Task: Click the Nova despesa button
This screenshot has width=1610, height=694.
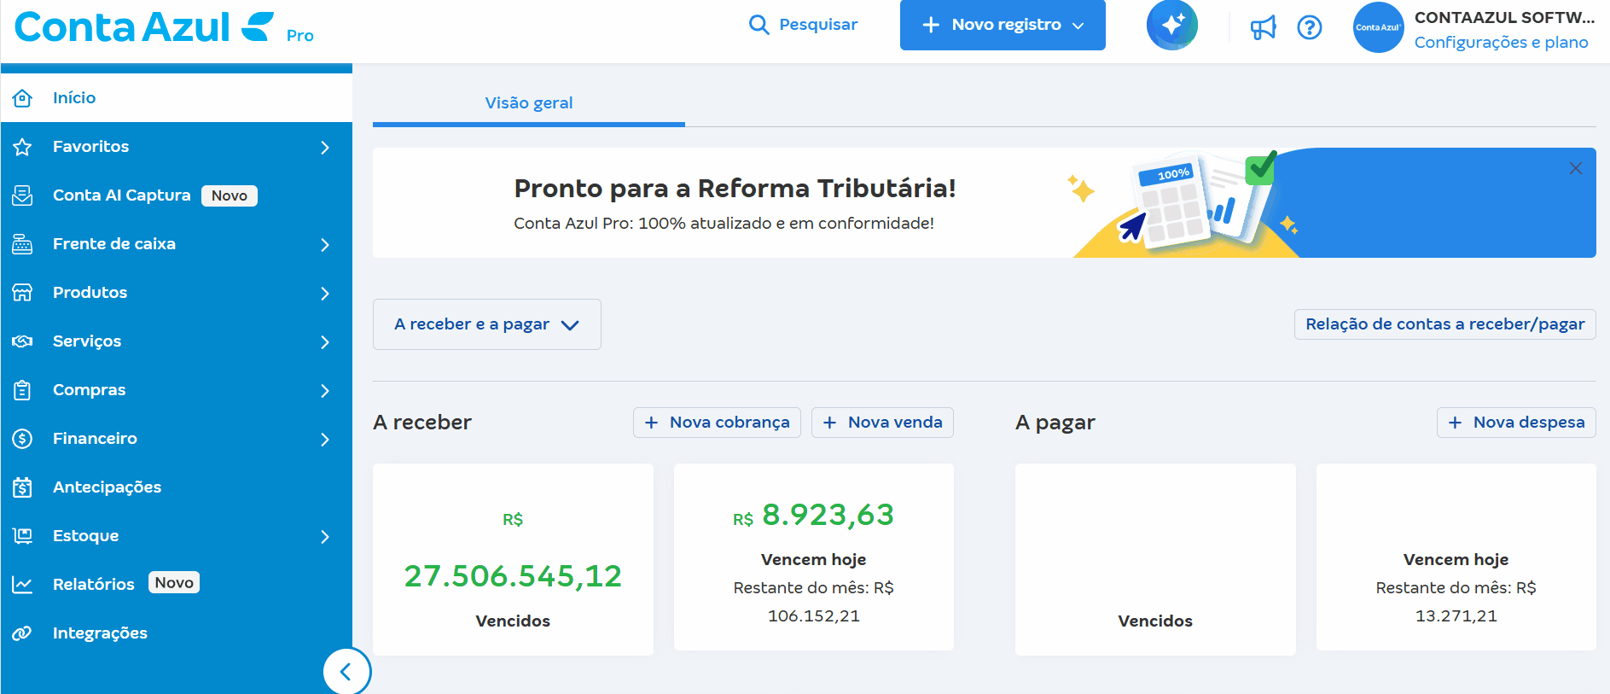Action: tap(1516, 423)
